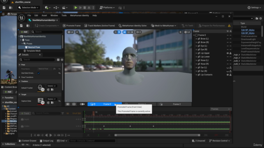Image resolution: width=264 pixels, height=148 pixels.
Task: Click the Enter Console Command field
Action: pos(92,141)
